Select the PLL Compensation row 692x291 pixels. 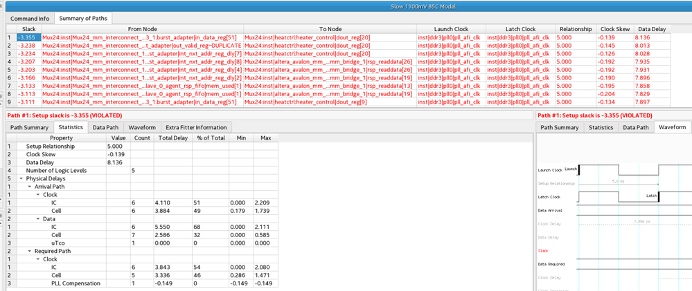click(x=76, y=283)
